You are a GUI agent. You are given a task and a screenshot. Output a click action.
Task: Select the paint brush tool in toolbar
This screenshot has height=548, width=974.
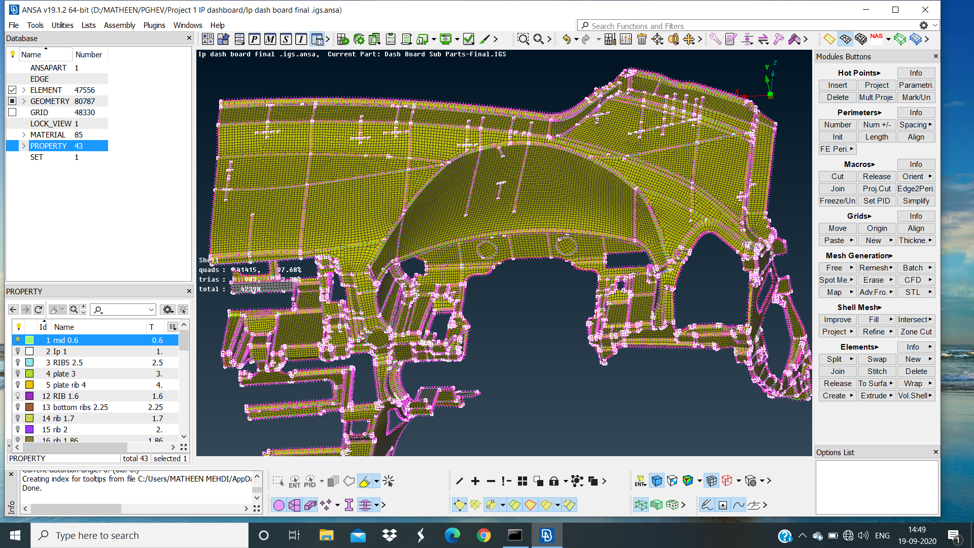[x=485, y=39]
